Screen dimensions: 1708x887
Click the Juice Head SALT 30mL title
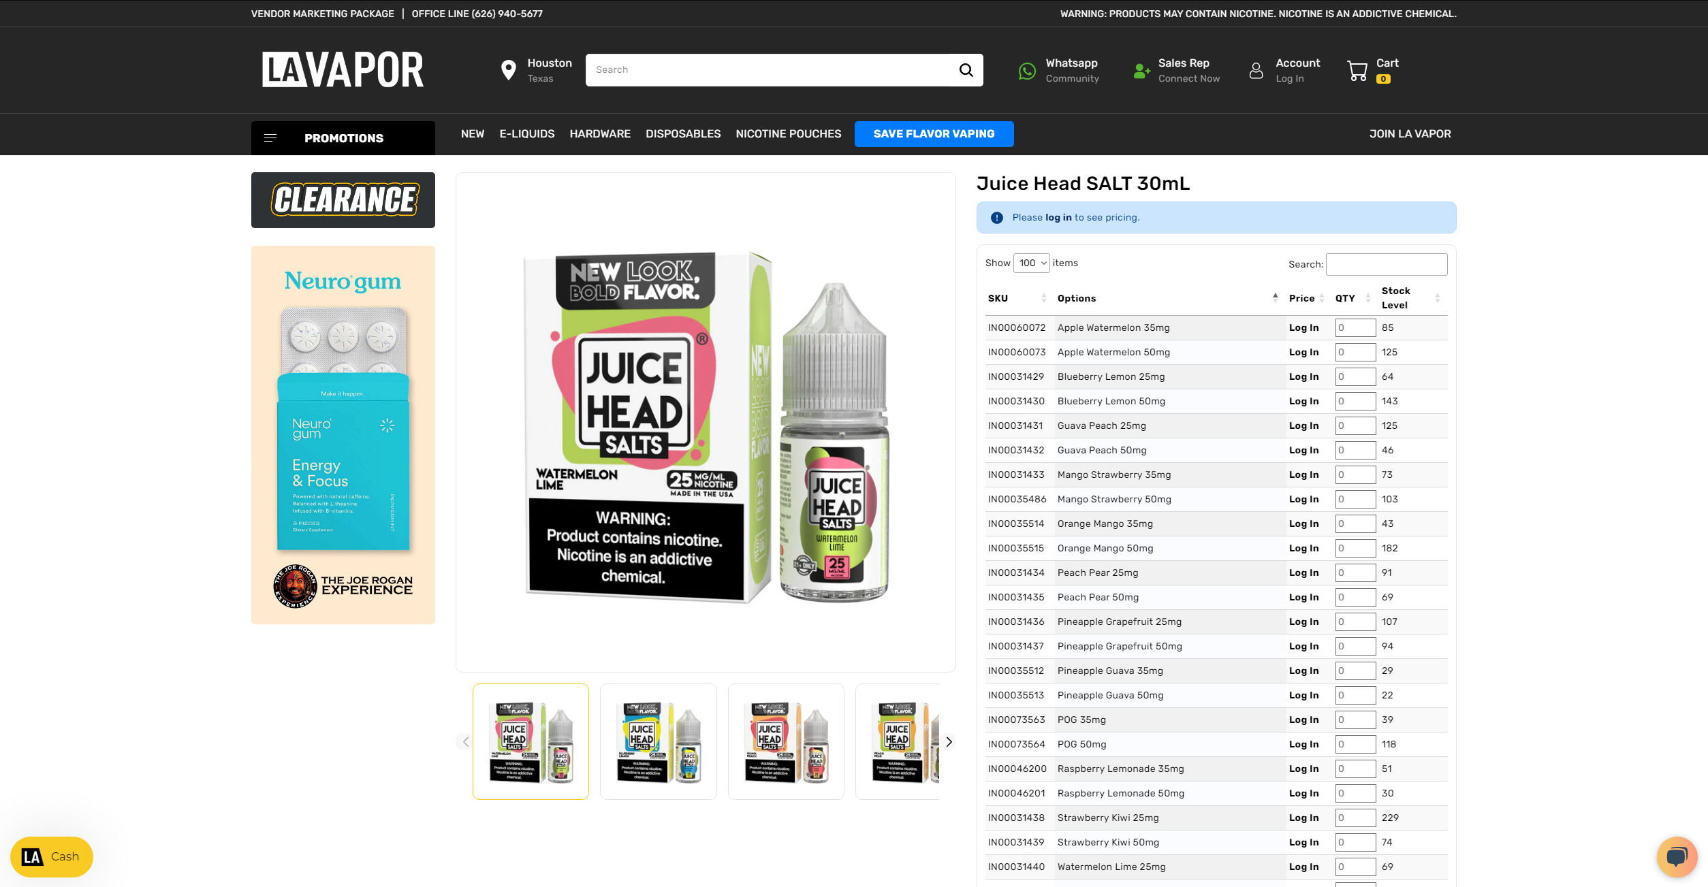1083,184
